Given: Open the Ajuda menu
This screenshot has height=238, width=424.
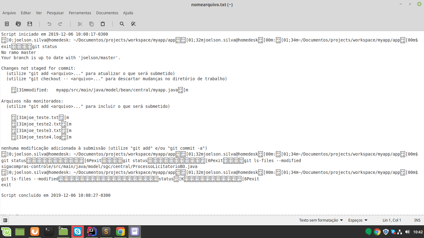Looking at the screenshot, I should [x=128, y=13].
